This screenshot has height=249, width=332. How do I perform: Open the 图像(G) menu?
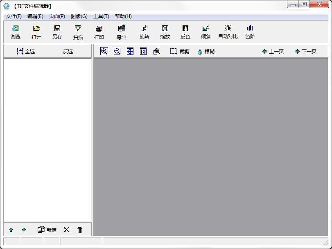coord(79,16)
